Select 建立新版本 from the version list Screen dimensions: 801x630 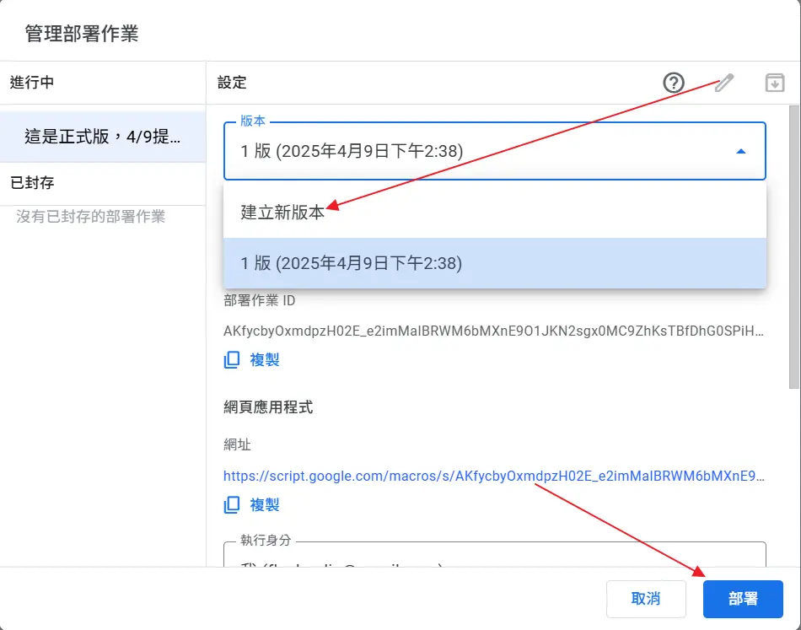[283, 213]
